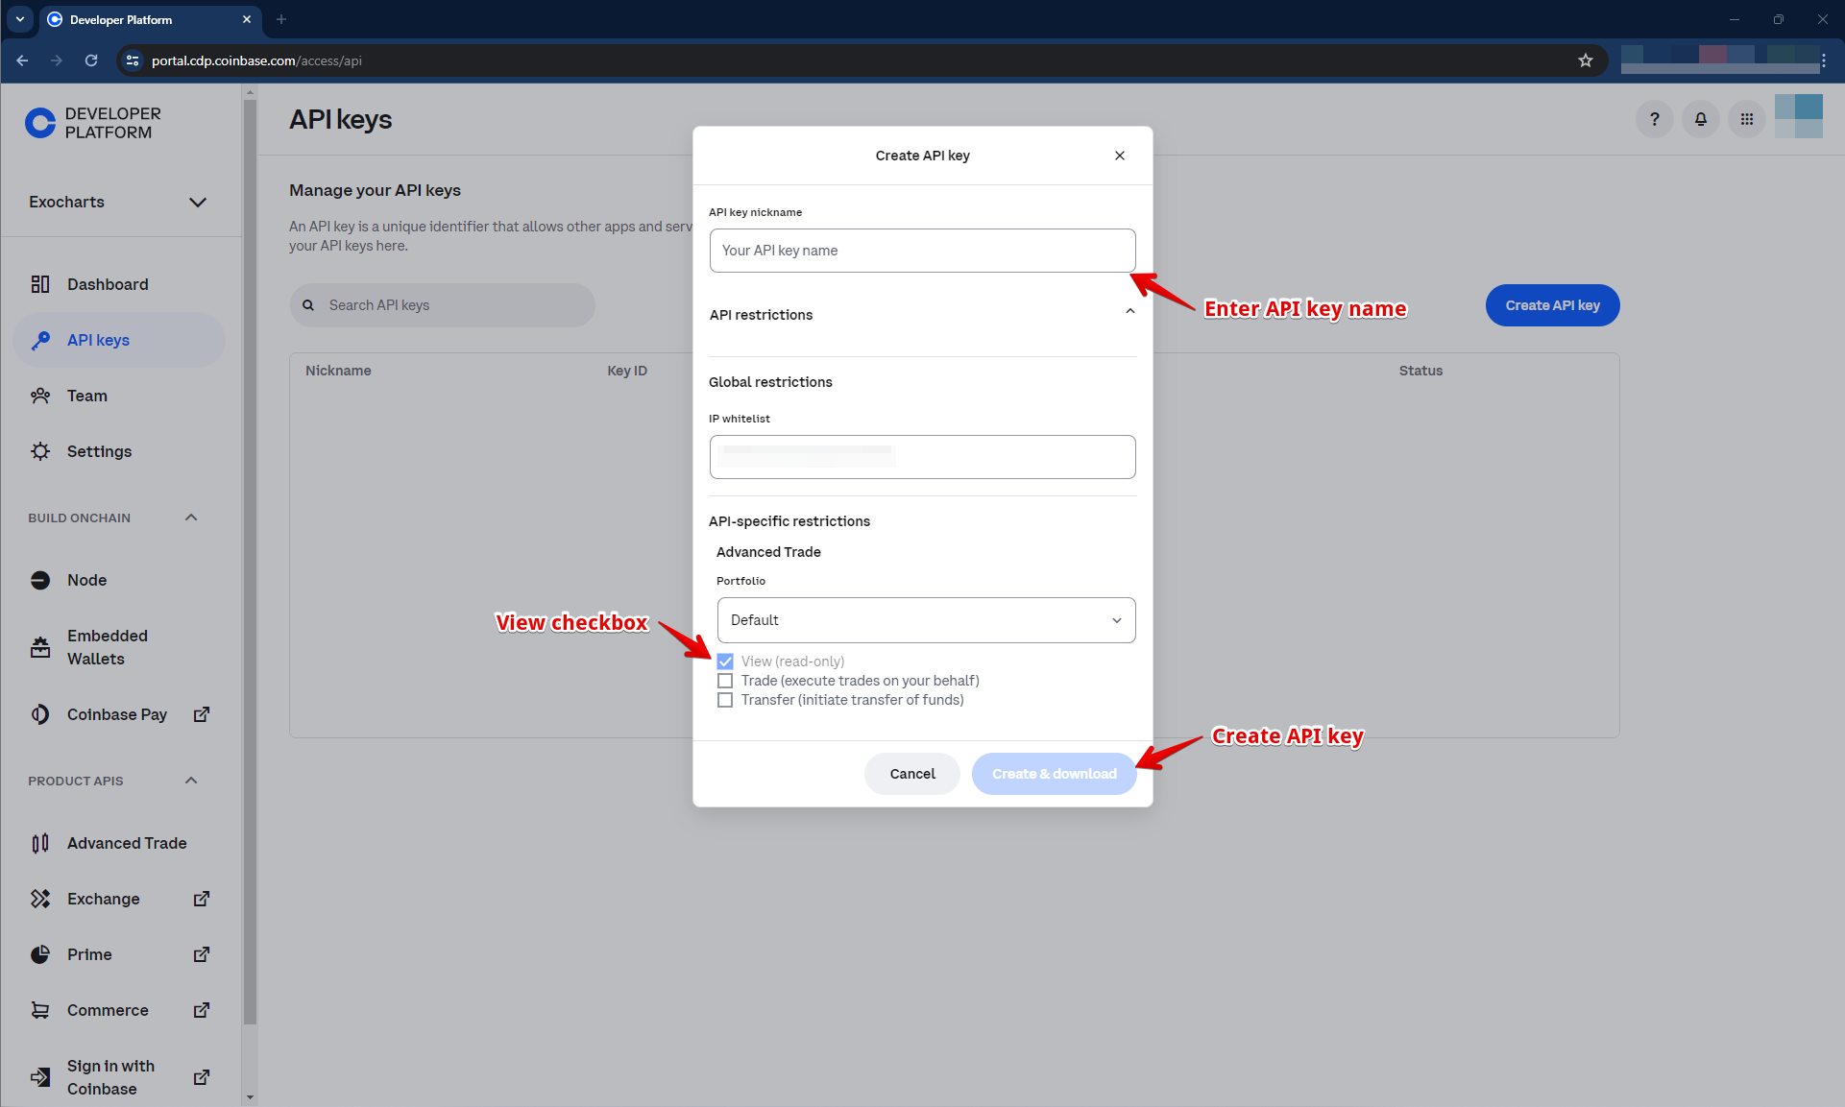Viewport: 1845px width, 1107px height.
Task: Click the IP whitelist input field
Action: (923, 457)
